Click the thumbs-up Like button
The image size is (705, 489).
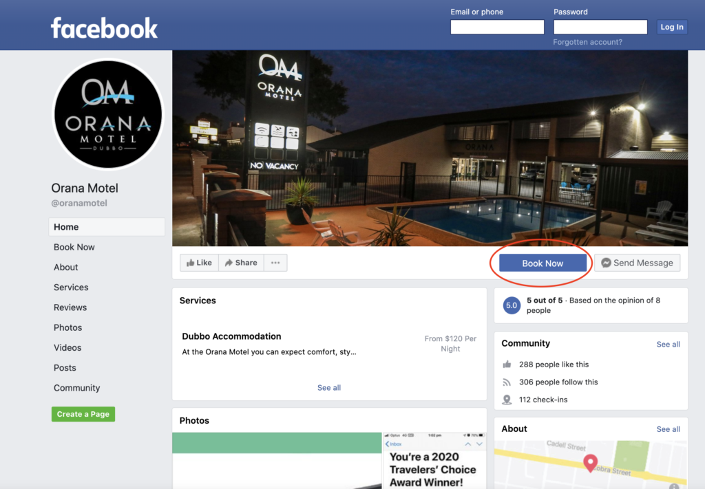tap(199, 263)
